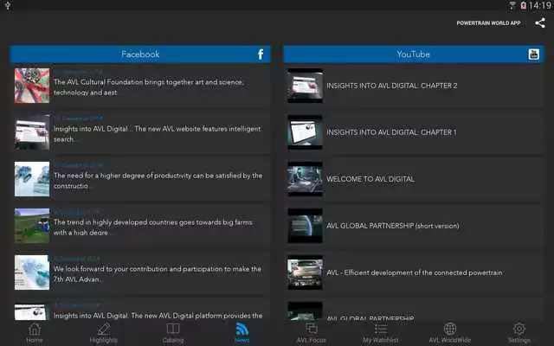Open post about new AVL website intelligent search
The width and height of the screenshot is (554, 346).
140,132
